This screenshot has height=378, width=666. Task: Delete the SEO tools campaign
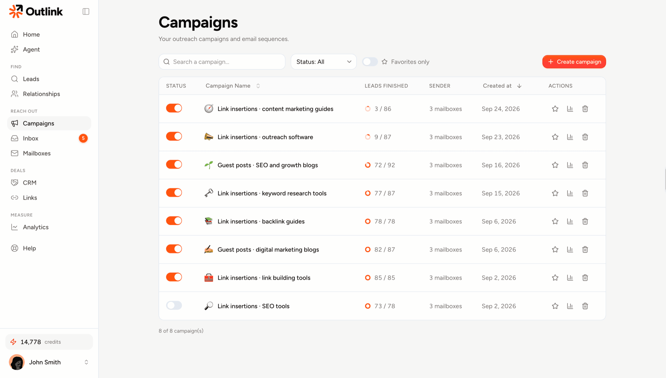point(585,306)
